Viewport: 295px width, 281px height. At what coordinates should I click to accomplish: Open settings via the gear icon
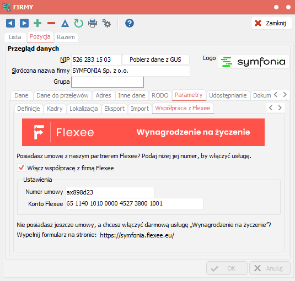click(106, 23)
